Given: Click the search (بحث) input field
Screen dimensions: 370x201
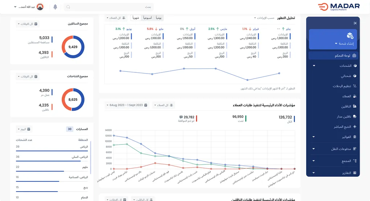Looking at the screenshot, I should 109,7.
